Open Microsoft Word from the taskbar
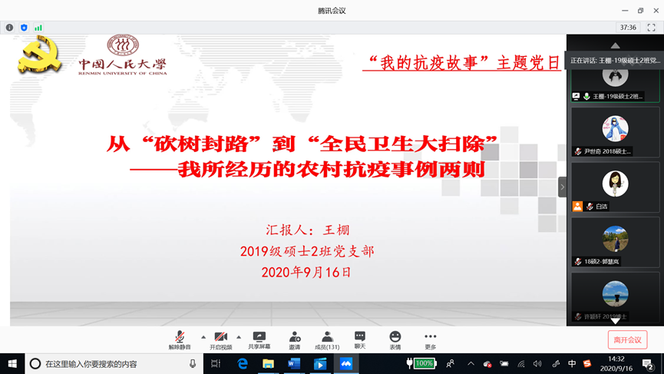This screenshot has width=664, height=374. pyautogui.click(x=294, y=363)
